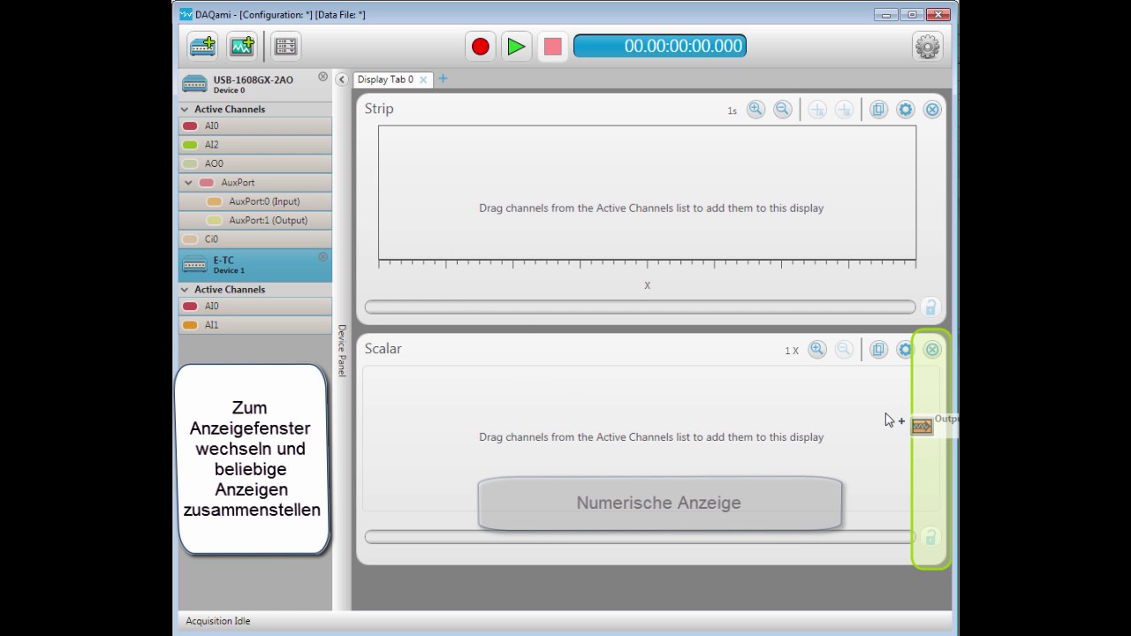
Task: Add a new display tab
Action: pos(443,79)
